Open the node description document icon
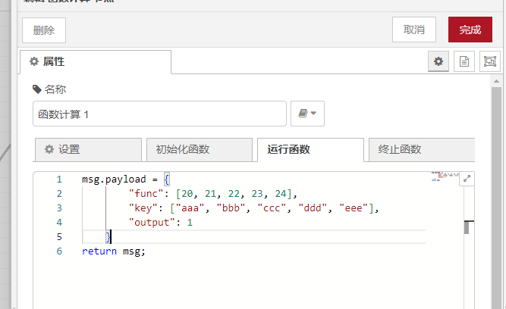This screenshot has width=506, height=309. click(x=464, y=62)
